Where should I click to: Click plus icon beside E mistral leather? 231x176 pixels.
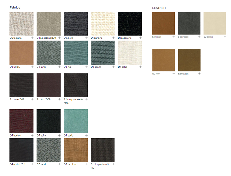tap(174, 37)
